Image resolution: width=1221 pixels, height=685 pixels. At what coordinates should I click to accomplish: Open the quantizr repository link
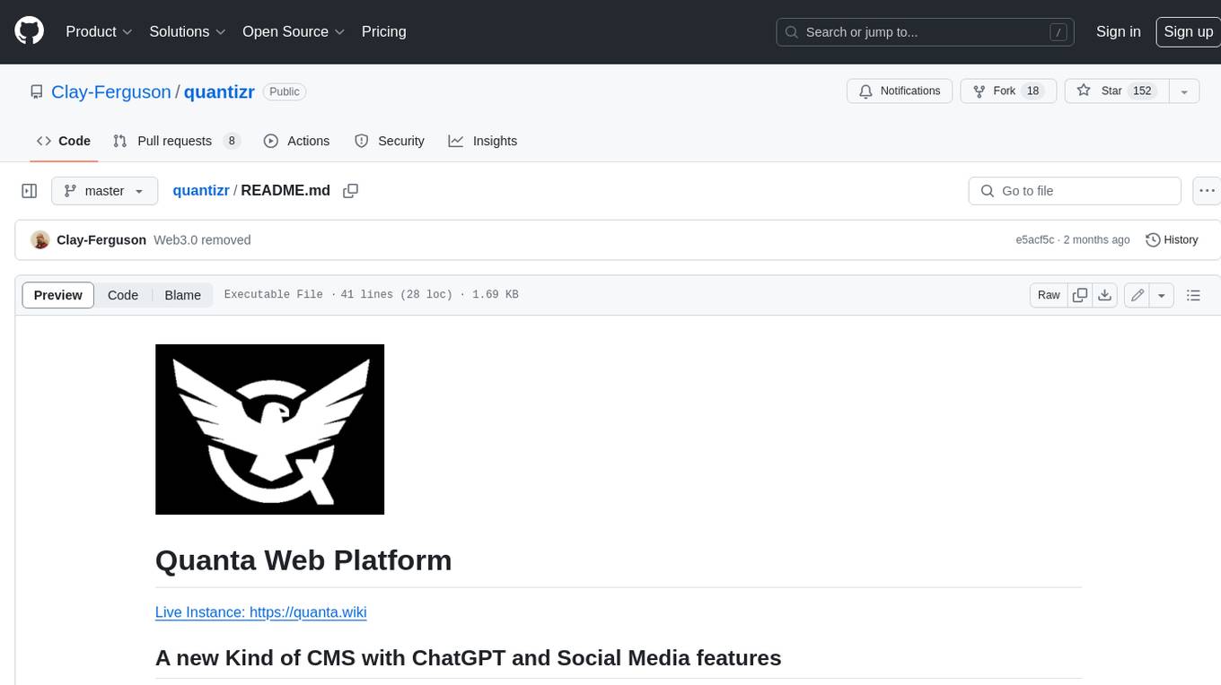point(219,91)
